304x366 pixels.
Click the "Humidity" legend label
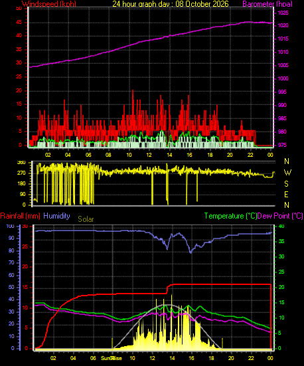click(x=56, y=216)
